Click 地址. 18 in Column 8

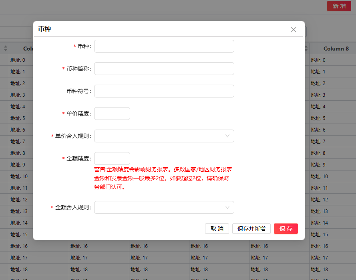319,269
